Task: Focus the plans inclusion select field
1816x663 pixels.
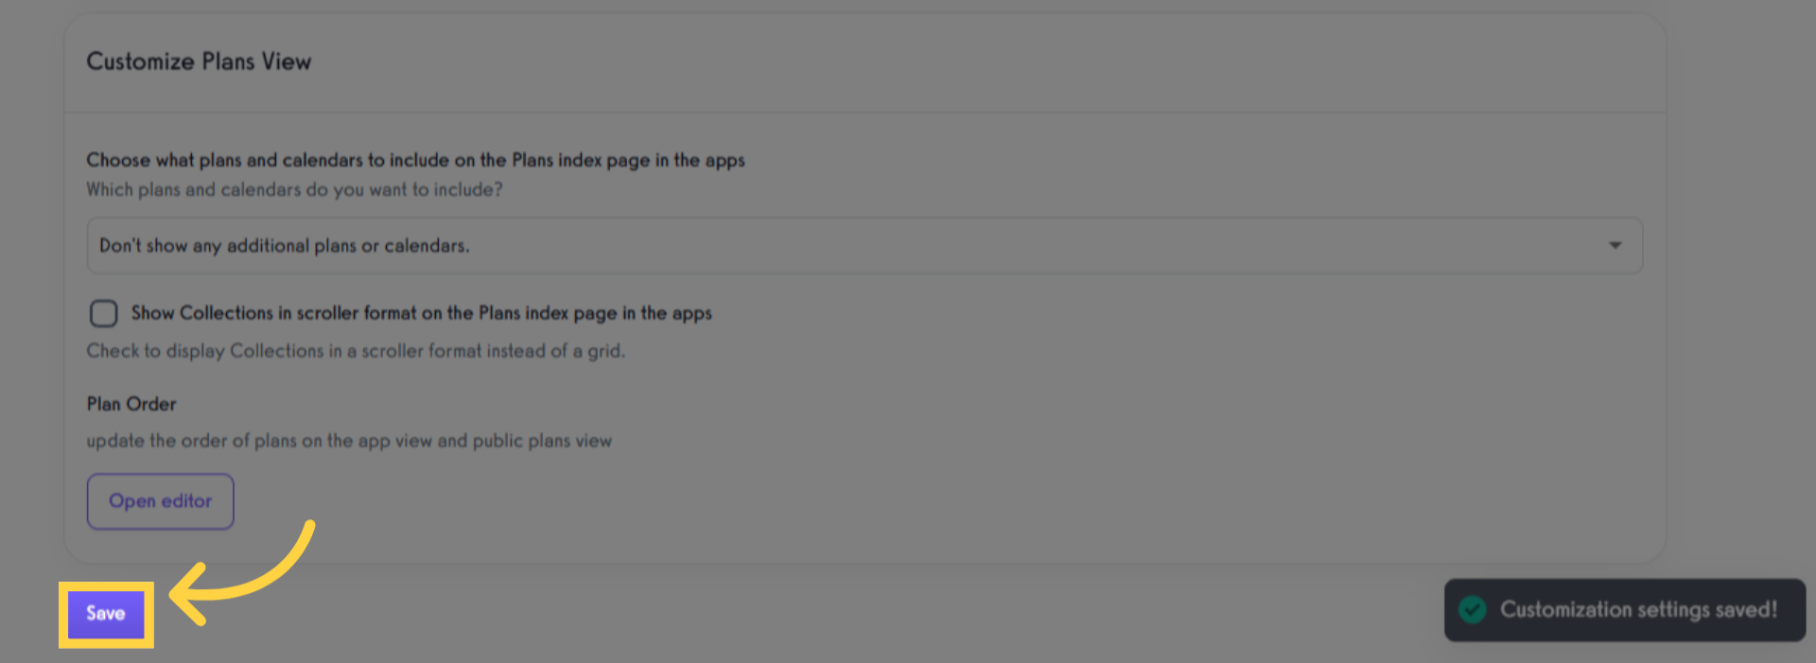Action: click(864, 246)
